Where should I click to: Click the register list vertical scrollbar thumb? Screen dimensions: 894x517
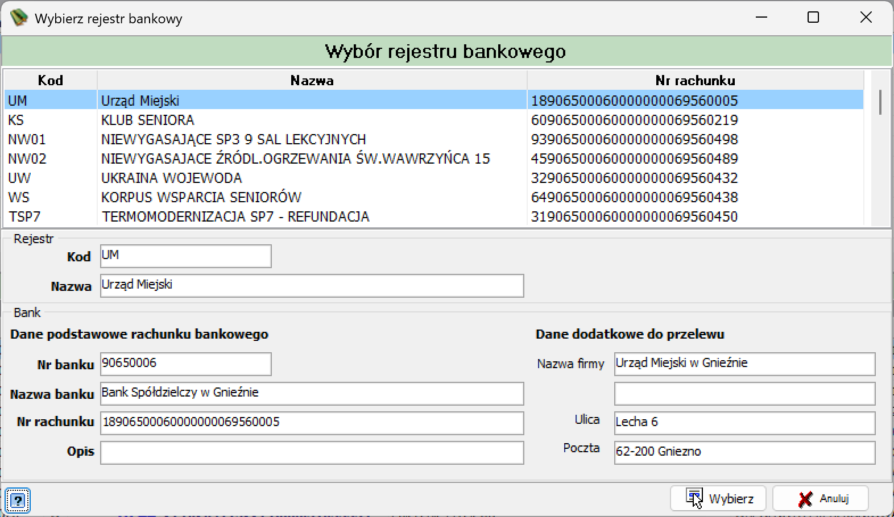pos(880,102)
